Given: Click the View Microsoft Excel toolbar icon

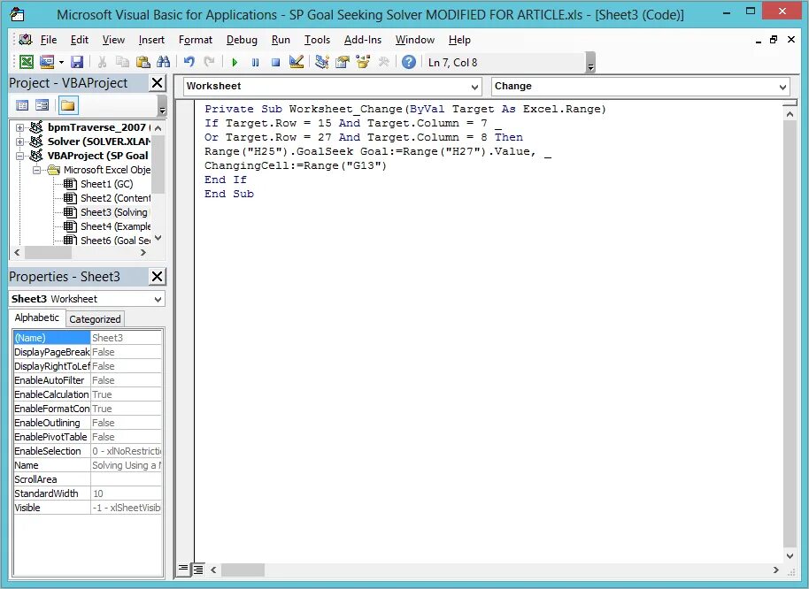Looking at the screenshot, I should (27, 63).
